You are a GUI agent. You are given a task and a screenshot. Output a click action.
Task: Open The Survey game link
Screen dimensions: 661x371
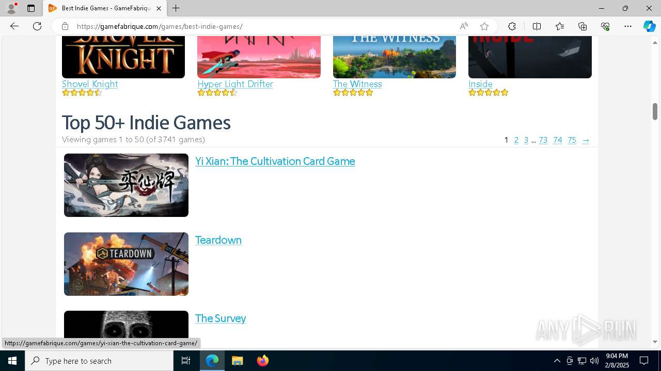click(220, 318)
